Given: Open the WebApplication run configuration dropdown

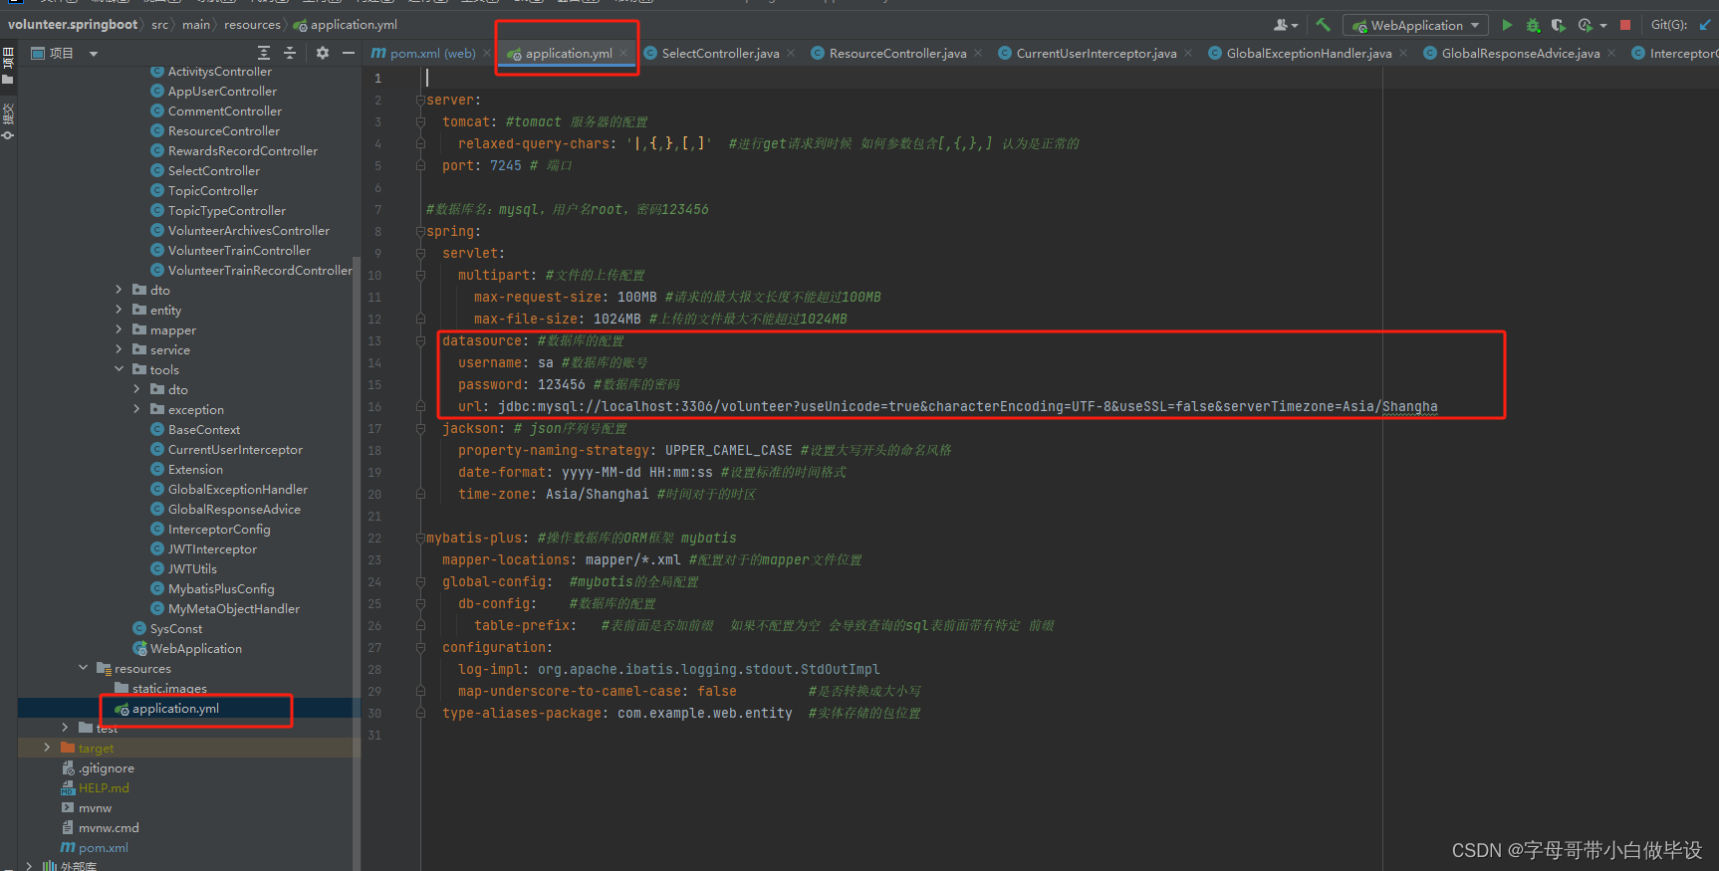Looking at the screenshot, I should click(1415, 25).
